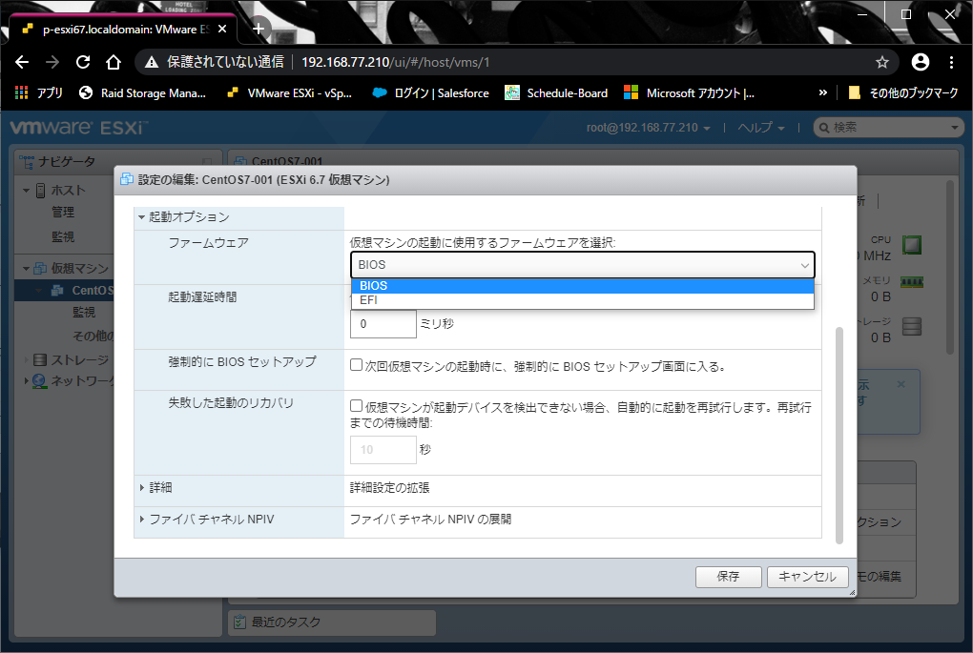Screen dimensions: 973x653
Task: Select ホスト in navigator tree
Action: point(68,191)
